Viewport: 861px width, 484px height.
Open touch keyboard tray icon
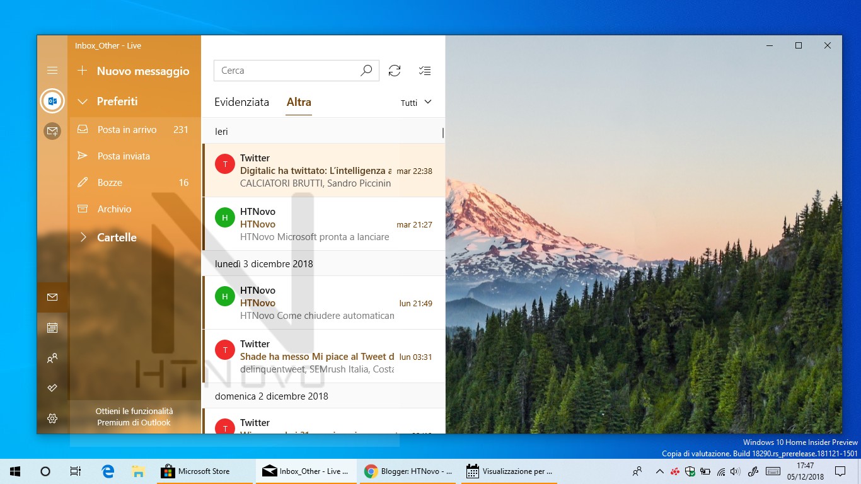point(773,471)
